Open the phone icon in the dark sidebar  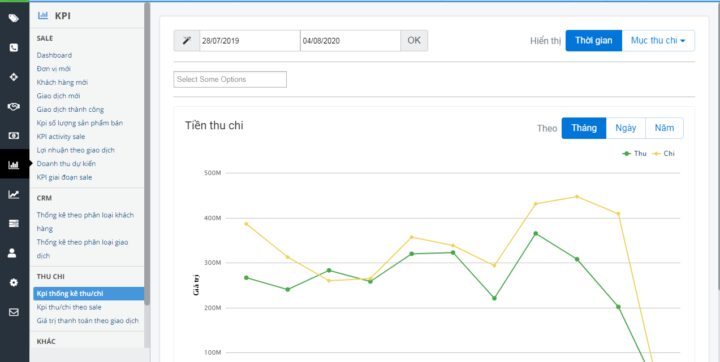14,47
